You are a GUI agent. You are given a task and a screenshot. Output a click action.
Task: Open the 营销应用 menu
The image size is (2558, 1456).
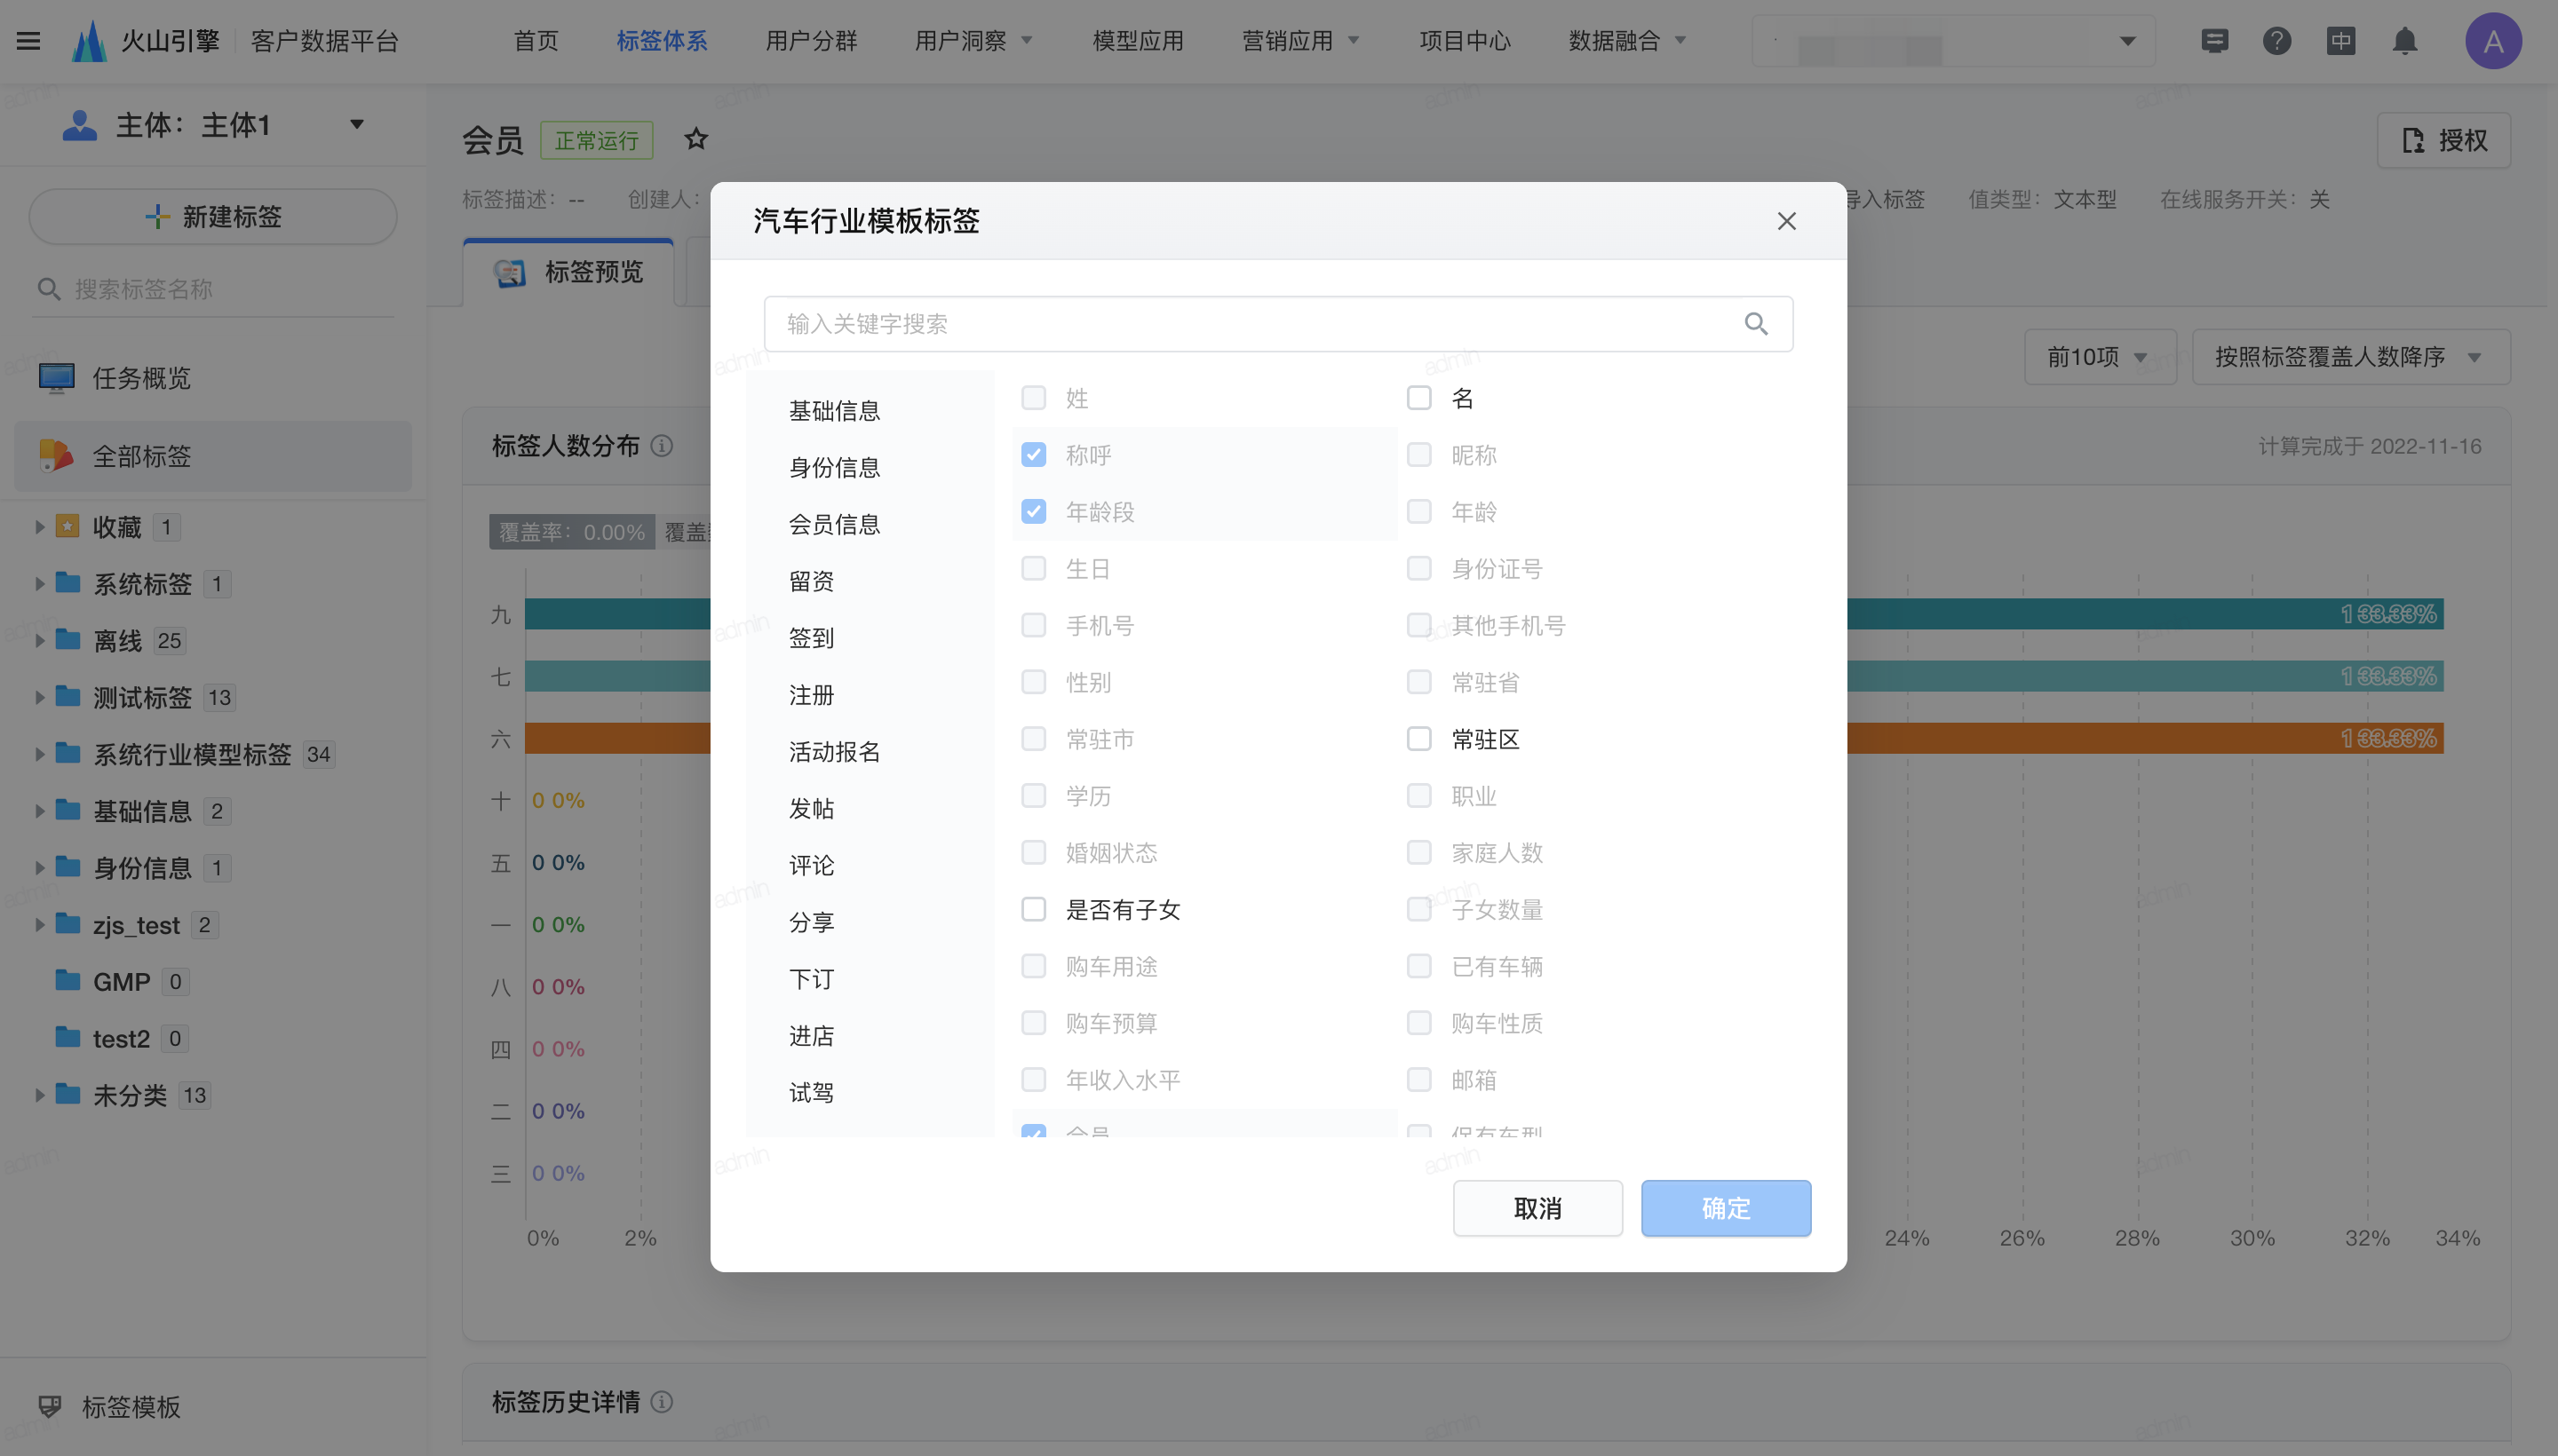(x=1300, y=41)
